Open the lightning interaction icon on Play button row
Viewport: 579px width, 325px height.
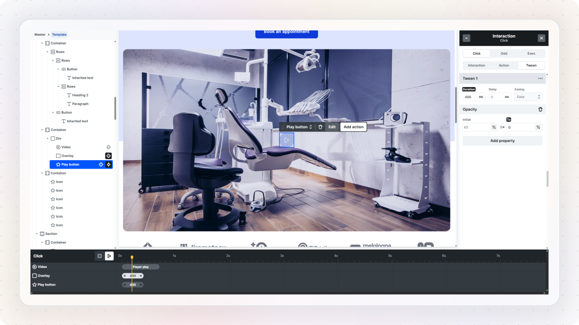point(109,164)
